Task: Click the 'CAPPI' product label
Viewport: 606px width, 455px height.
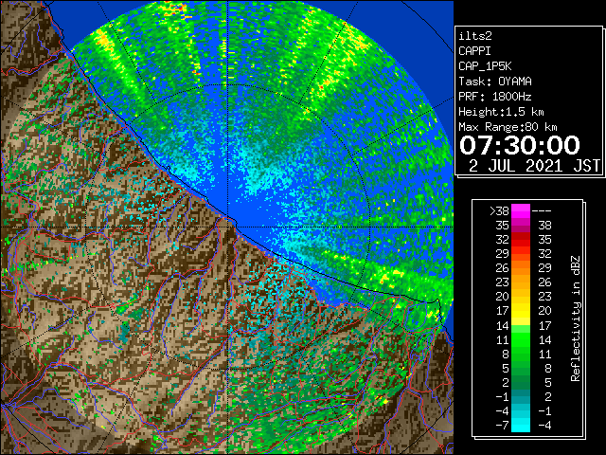Action: coord(474,51)
